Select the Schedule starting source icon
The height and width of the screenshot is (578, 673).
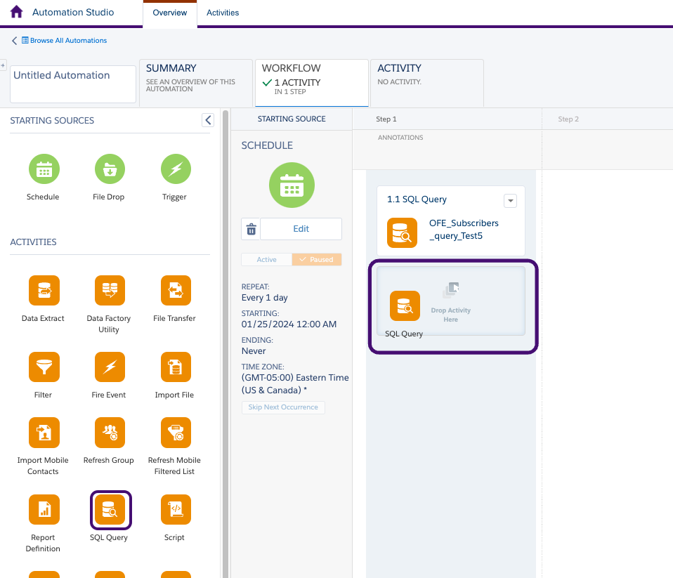(44, 169)
